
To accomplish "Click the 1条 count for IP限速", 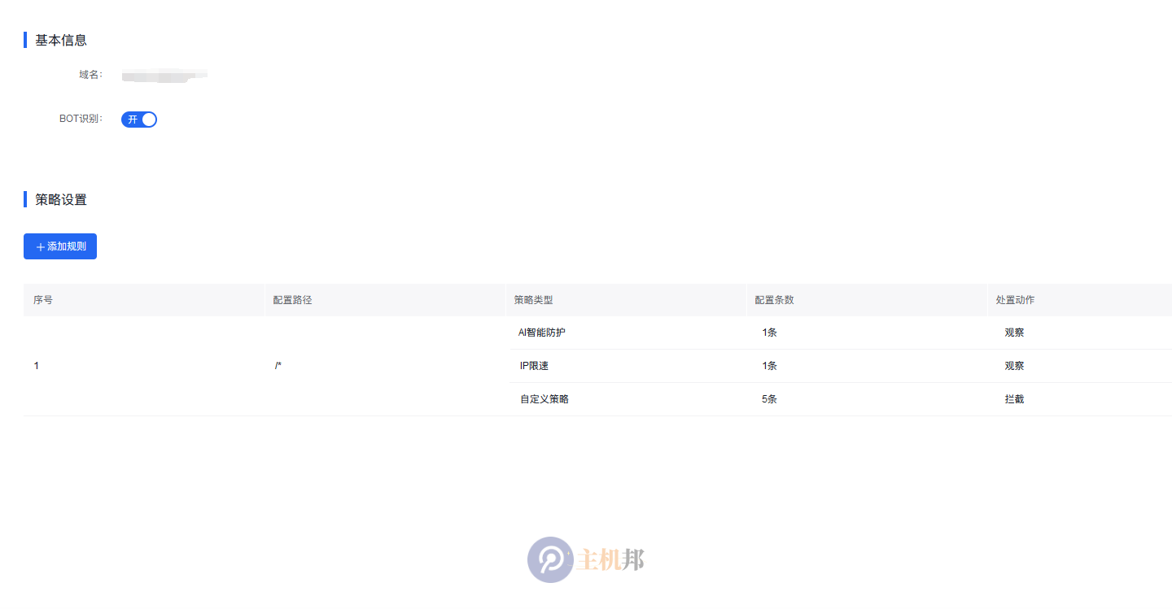I will click(769, 366).
